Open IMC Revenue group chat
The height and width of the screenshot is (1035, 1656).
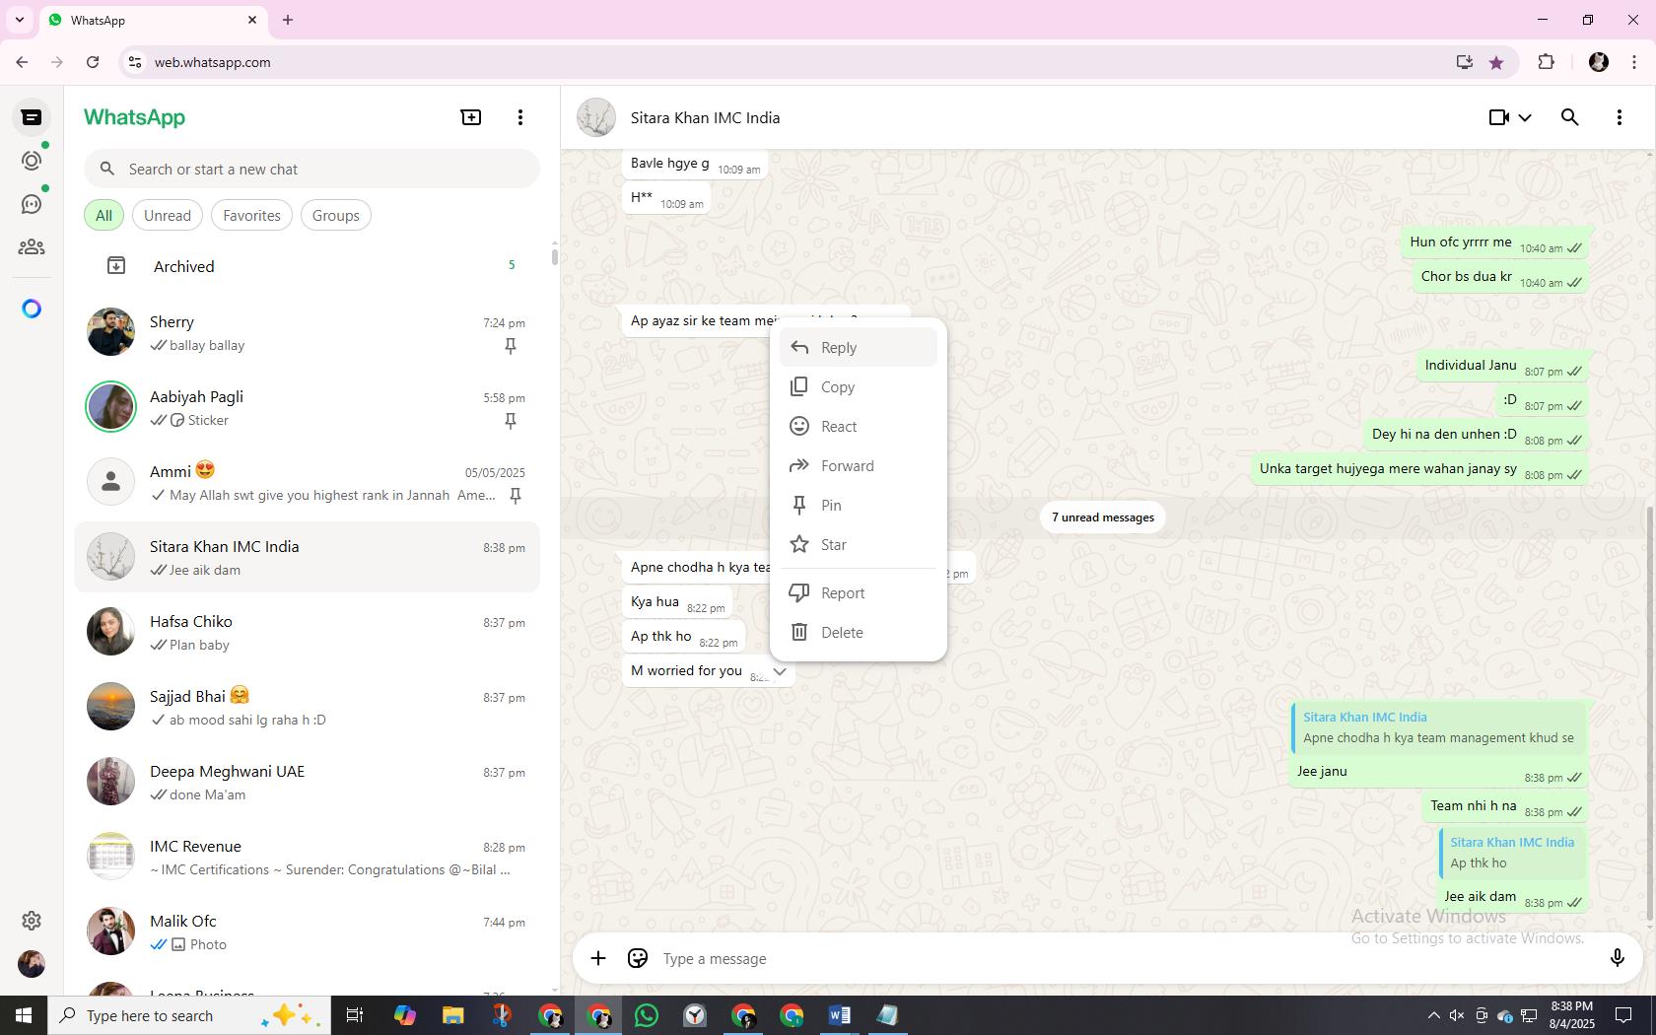(308, 858)
